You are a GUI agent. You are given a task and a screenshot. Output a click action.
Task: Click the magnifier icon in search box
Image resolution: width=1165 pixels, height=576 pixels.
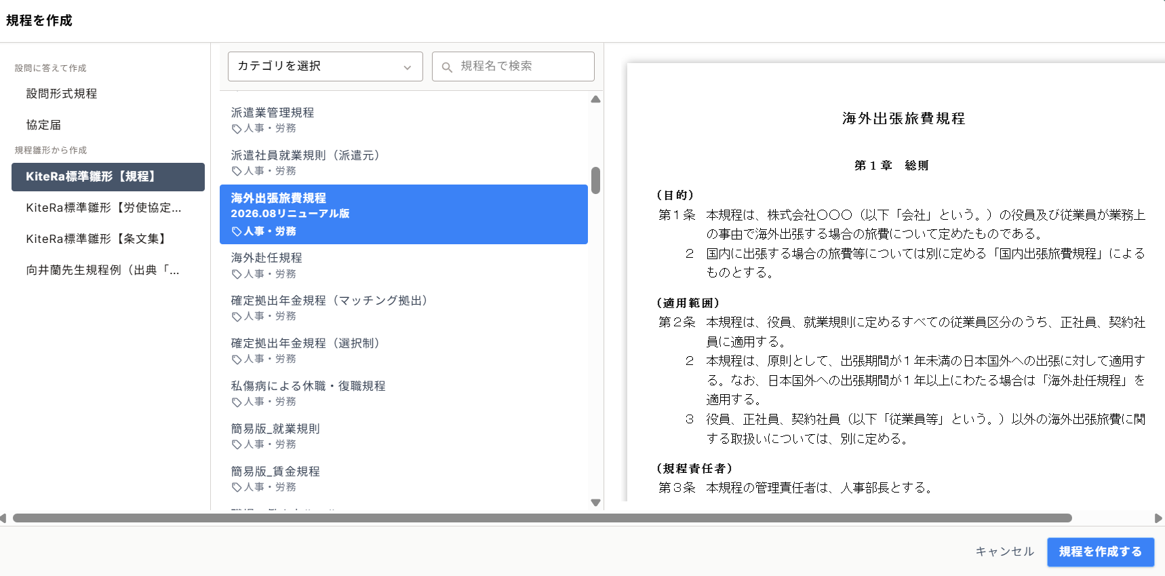point(447,67)
